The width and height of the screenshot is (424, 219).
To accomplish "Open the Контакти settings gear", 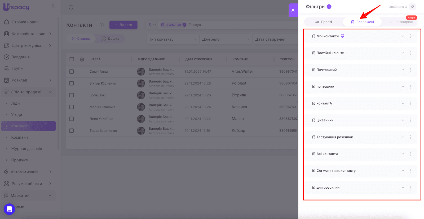I will [101, 25].
